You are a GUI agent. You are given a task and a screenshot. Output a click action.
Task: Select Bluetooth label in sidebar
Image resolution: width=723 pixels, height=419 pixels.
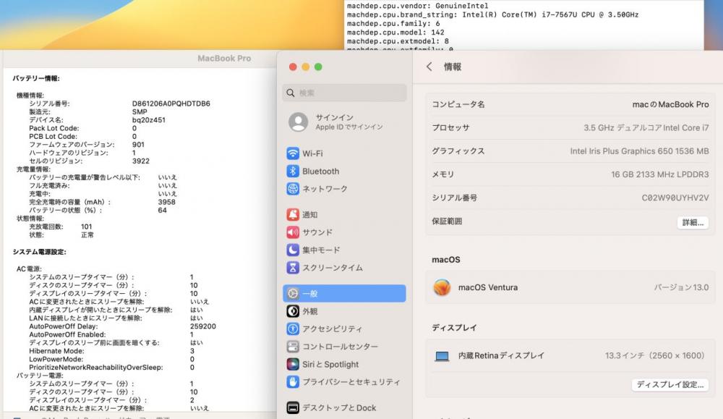pos(321,172)
